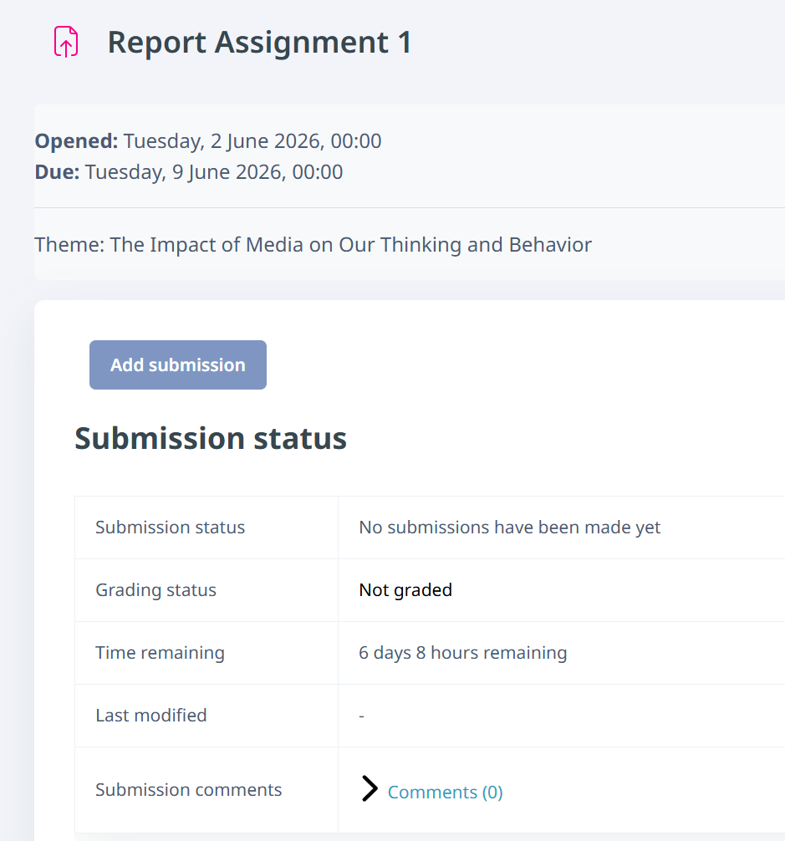The width and height of the screenshot is (785, 841).
Task: Click the Add submission button
Action: 178,364
